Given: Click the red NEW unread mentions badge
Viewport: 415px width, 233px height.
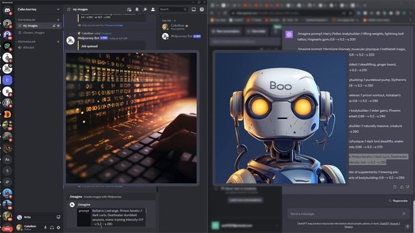Looking at the screenshot, I should click(x=7, y=229).
